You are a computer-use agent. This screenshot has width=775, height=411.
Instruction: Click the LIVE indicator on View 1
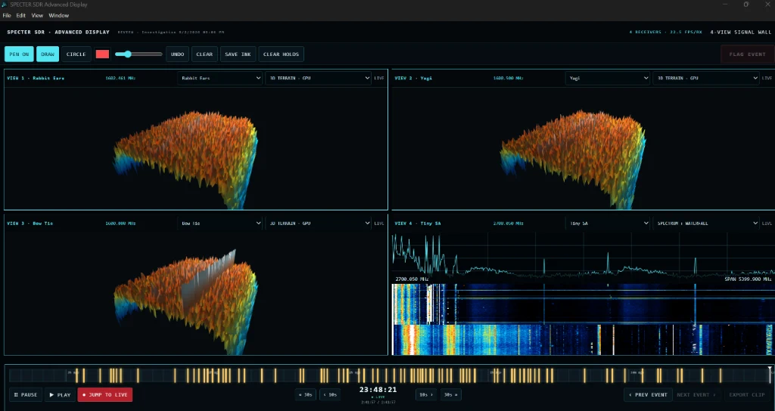coord(379,78)
